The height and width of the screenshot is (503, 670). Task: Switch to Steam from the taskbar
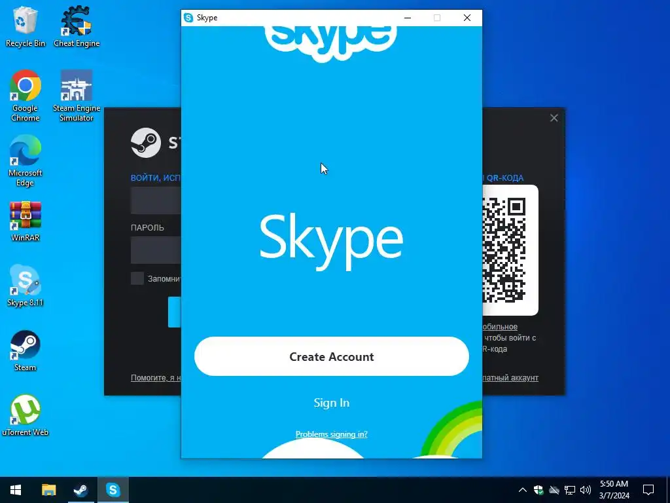point(80,490)
